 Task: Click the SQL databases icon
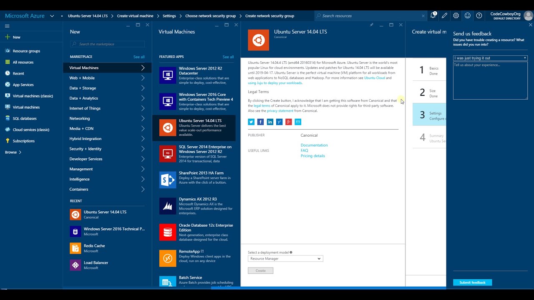pyautogui.click(x=8, y=118)
